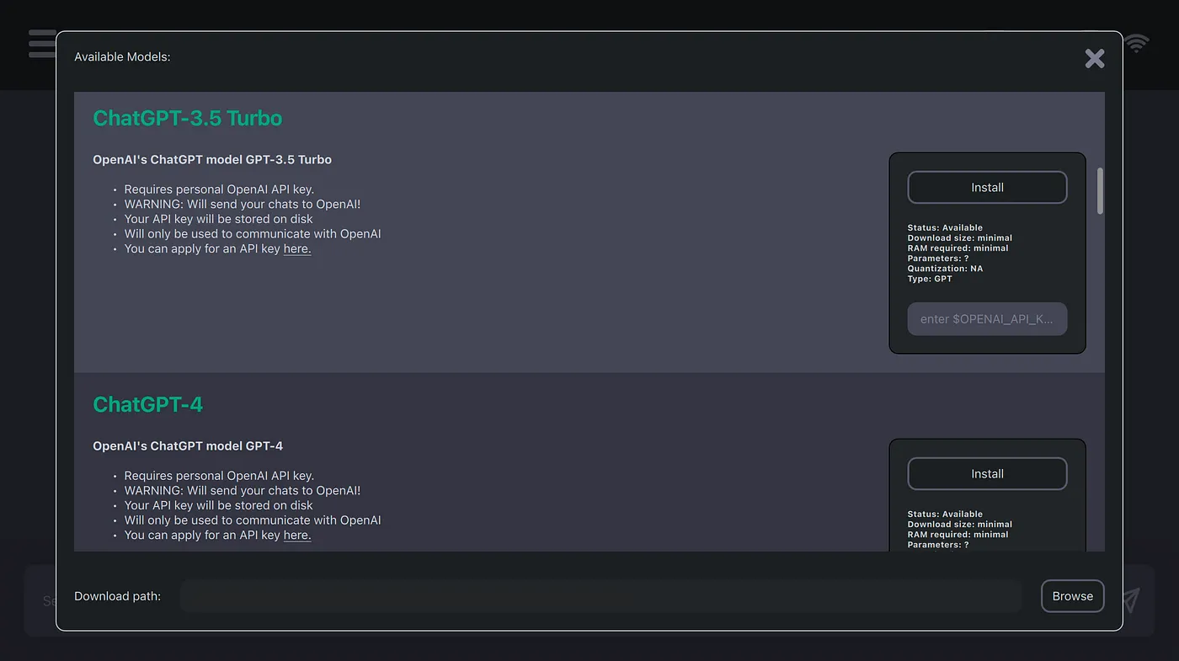Viewport: 1179px width, 661px height.
Task: Close the Available Models dialog
Action: (x=1095, y=58)
